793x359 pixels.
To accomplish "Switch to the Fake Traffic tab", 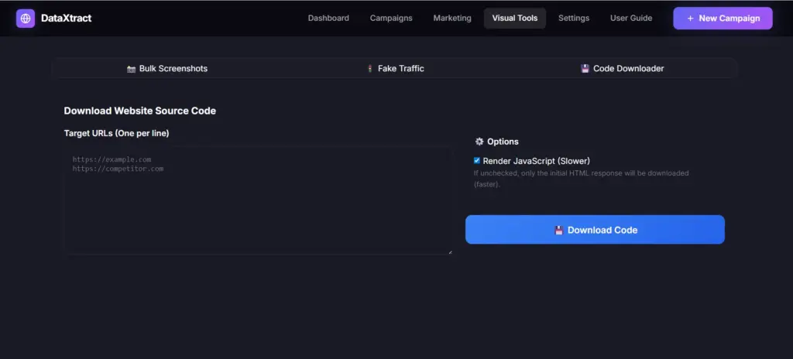I will [395, 68].
